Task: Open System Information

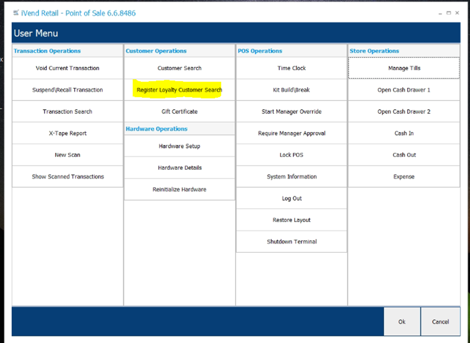Action: pyautogui.click(x=292, y=177)
